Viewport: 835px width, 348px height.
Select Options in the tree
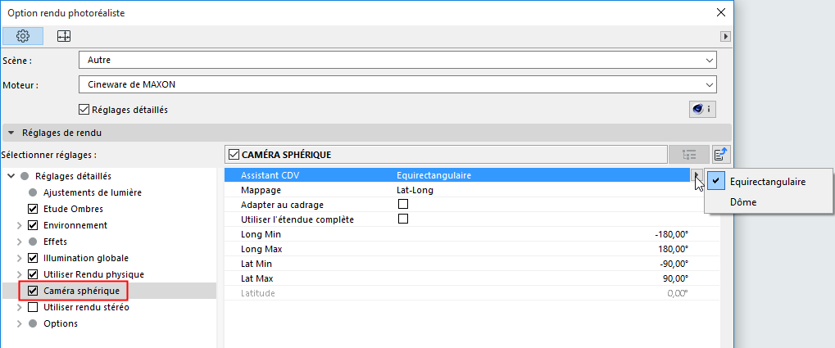click(60, 323)
